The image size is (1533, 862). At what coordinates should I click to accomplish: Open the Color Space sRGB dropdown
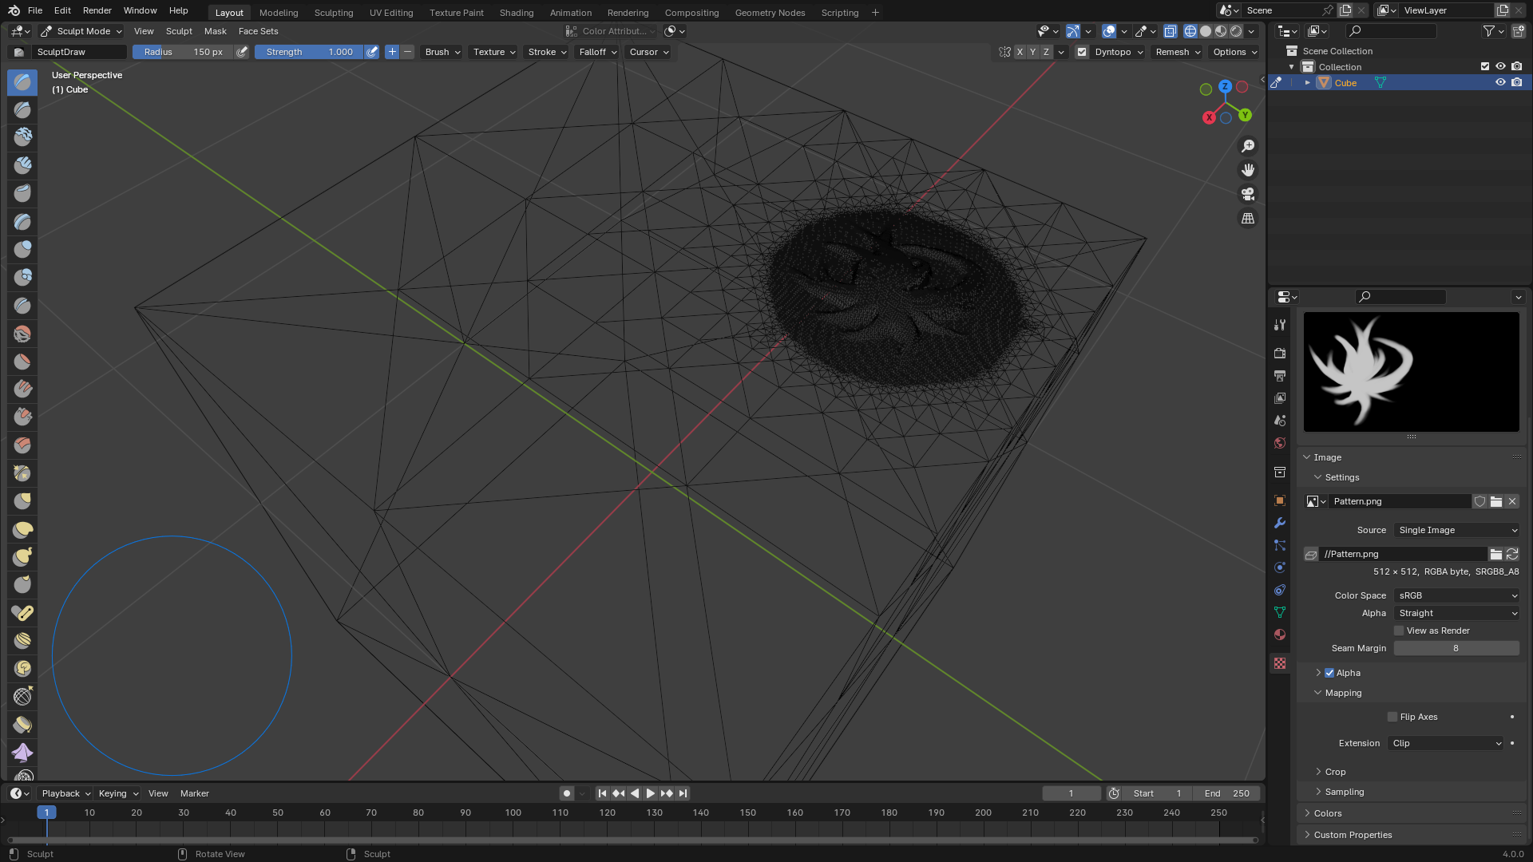click(1457, 595)
